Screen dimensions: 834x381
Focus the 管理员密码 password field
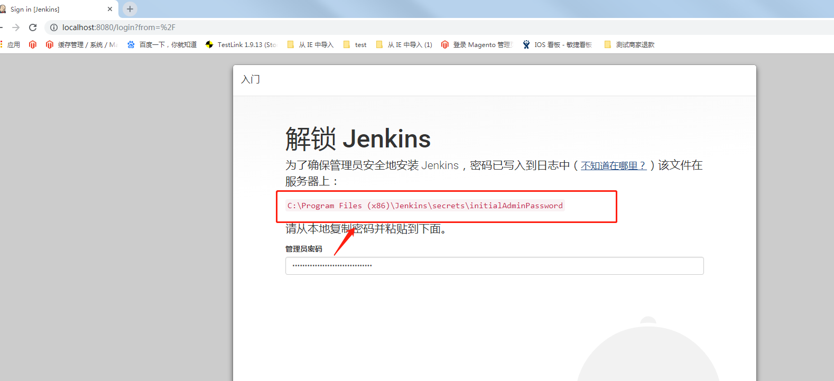pyautogui.click(x=495, y=266)
